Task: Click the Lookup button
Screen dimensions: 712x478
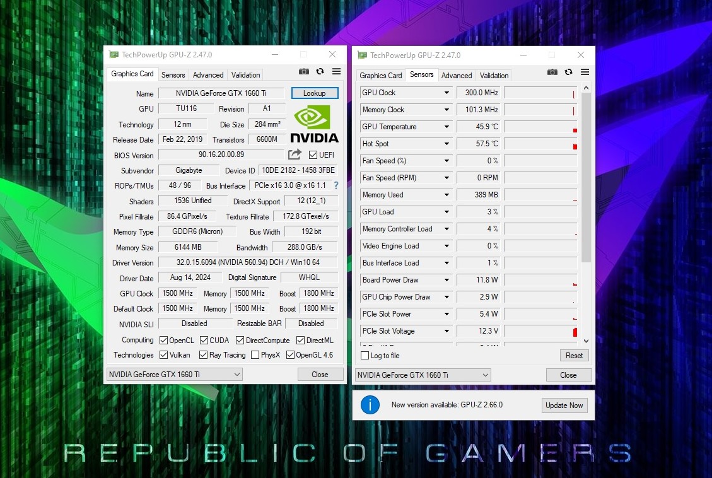Action: click(314, 93)
